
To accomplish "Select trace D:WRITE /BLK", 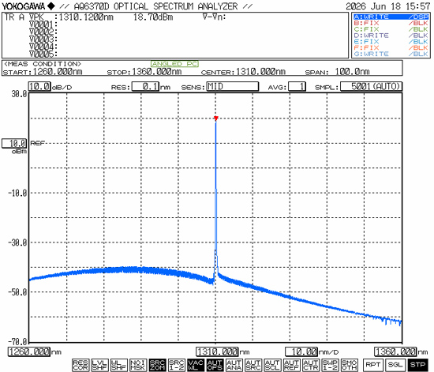I will pos(391,36).
